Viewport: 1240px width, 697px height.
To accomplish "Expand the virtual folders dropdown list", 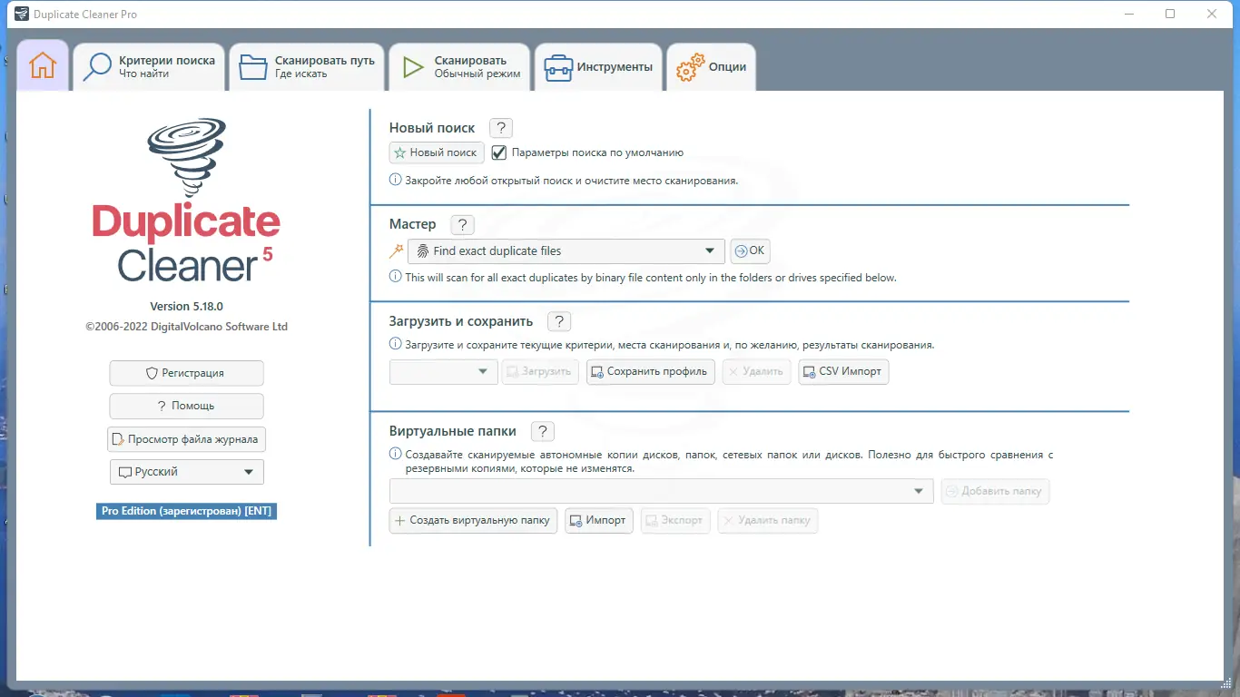I will pos(920,490).
